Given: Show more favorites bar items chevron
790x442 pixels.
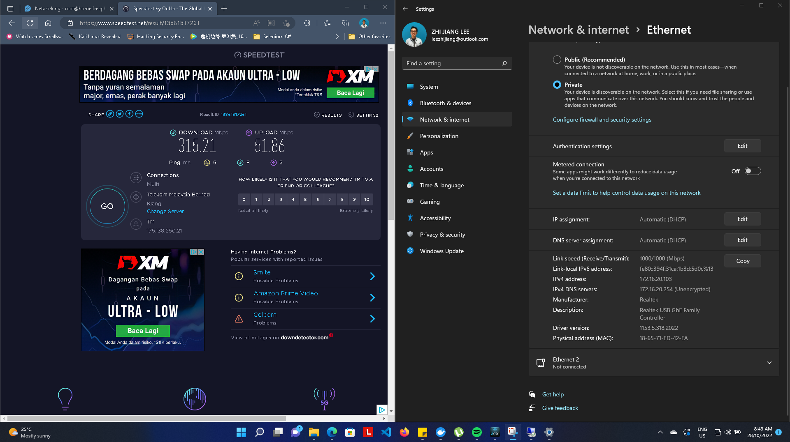Looking at the screenshot, I should pos(337,37).
